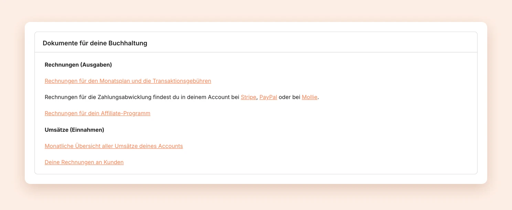Open the Monatsplan und Transaktionsgebühren invoices link
The width and height of the screenshot is (512, 210).
128,81
